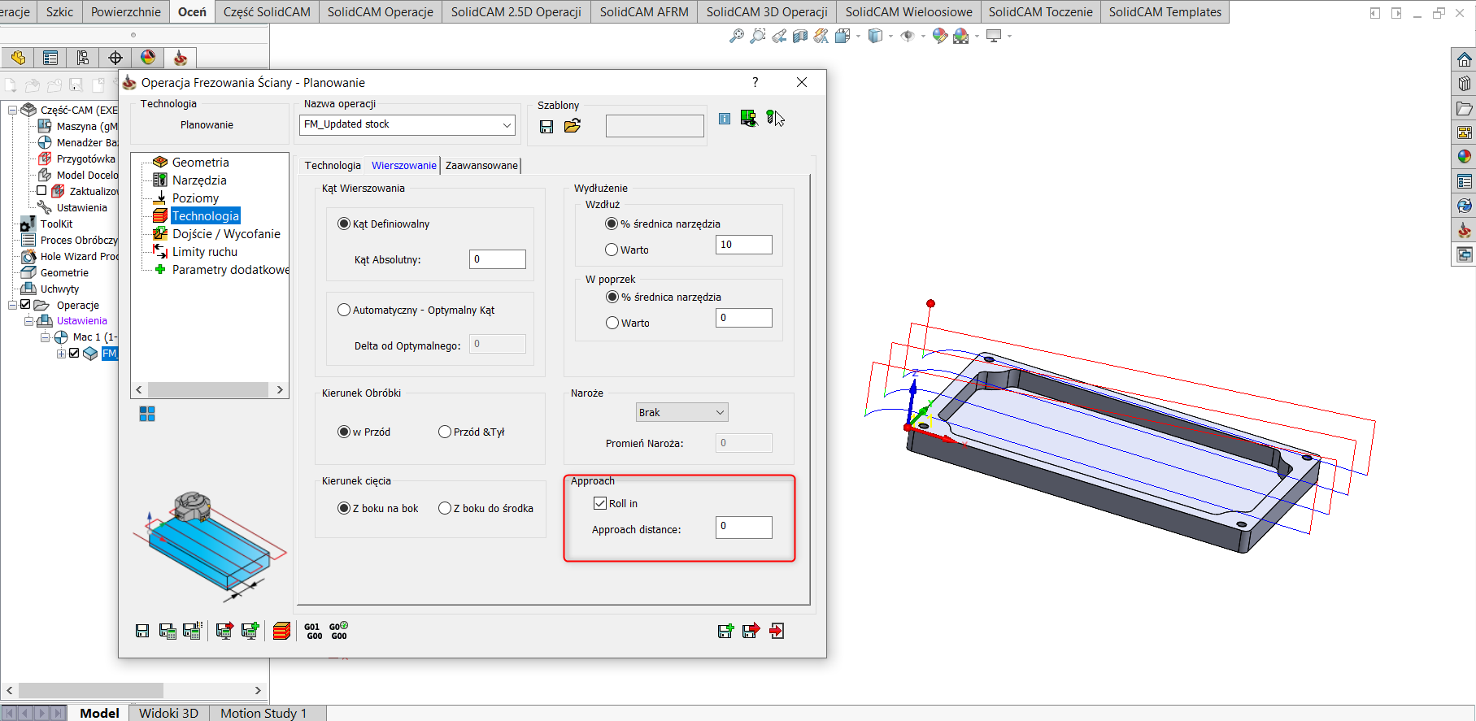
Task: Select Automatyczny - Optymalny Kąt radio
Action: point(344,310)
